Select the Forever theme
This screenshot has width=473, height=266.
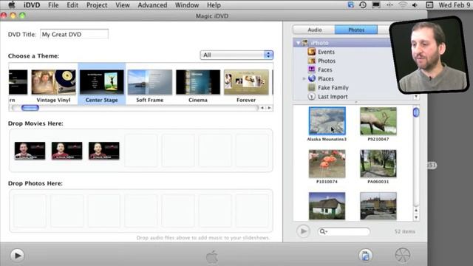(x=246, y=86)
